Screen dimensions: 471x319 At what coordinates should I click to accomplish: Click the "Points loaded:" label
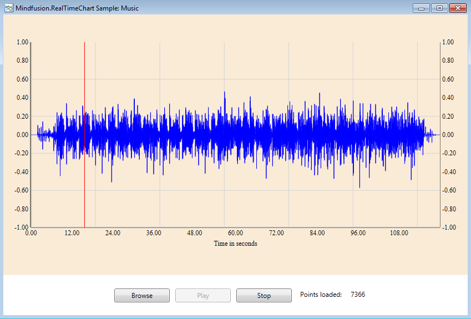coord(321,295)
